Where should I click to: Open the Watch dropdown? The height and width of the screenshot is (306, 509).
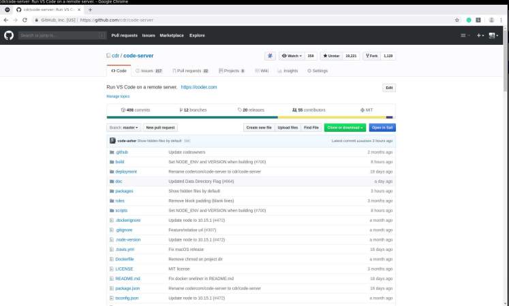[x=292, y=56]
